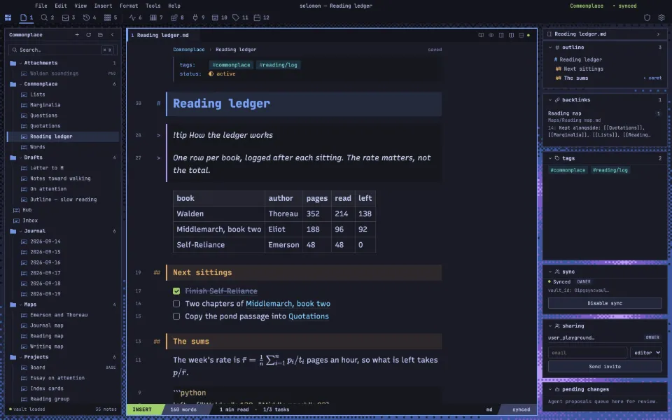
Task: Open the View menu
Action: pos(80,6)
